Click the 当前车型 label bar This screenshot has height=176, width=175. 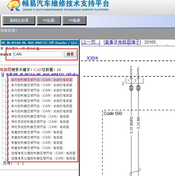tap(8, 30)
